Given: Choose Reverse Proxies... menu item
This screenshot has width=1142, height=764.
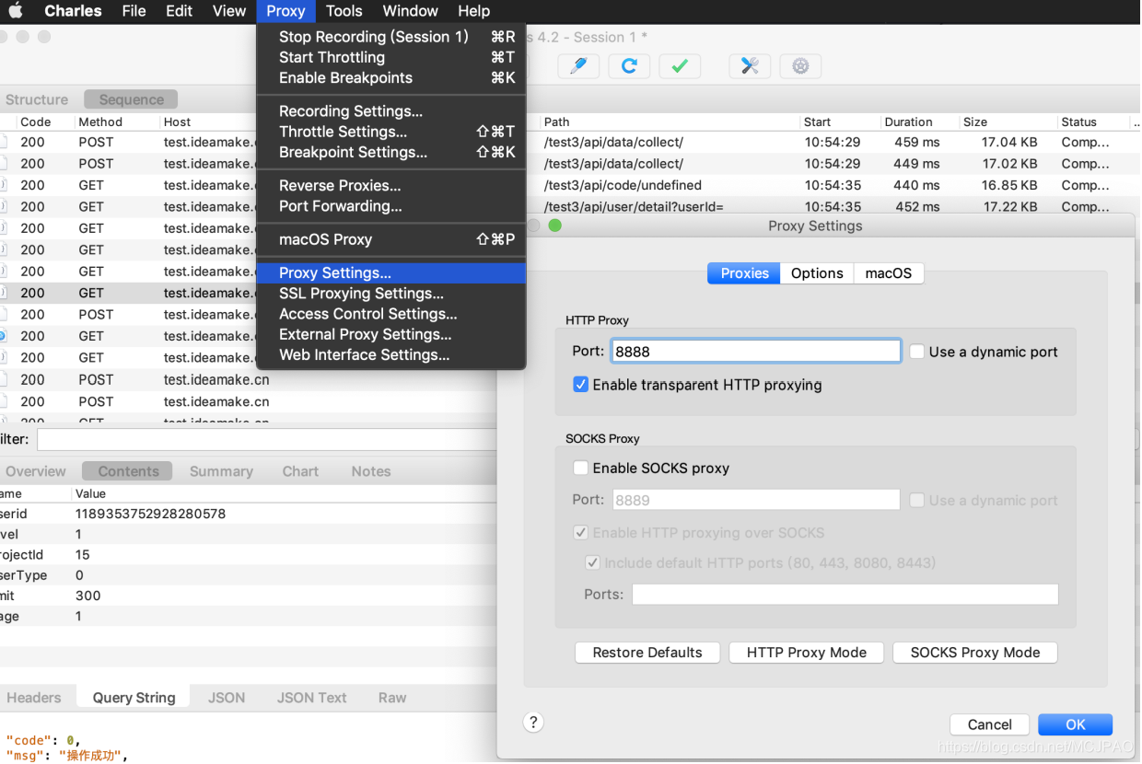Looking at the screenshot, I should [x=390, y=185].
